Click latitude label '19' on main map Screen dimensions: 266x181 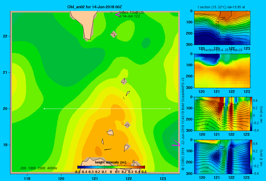coord(5,145)
